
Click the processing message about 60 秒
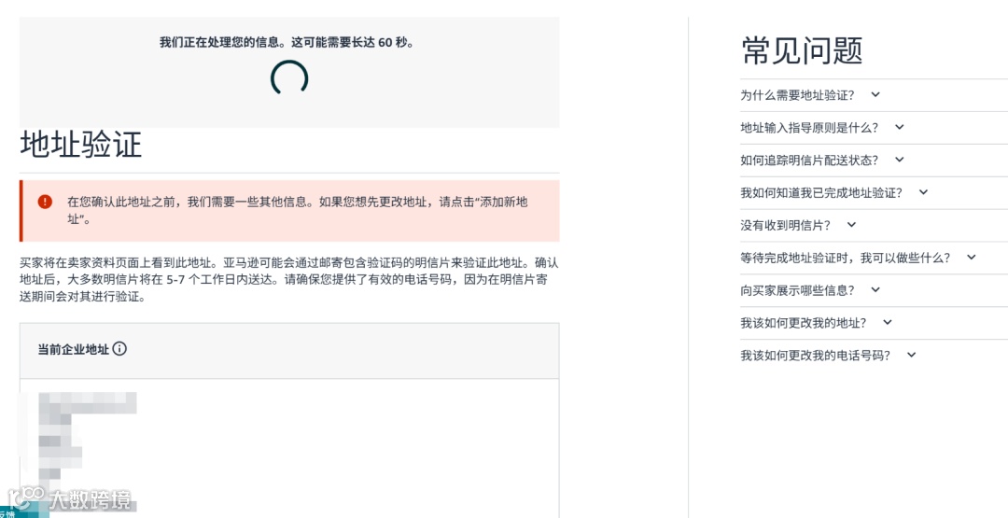pos(287,42)
